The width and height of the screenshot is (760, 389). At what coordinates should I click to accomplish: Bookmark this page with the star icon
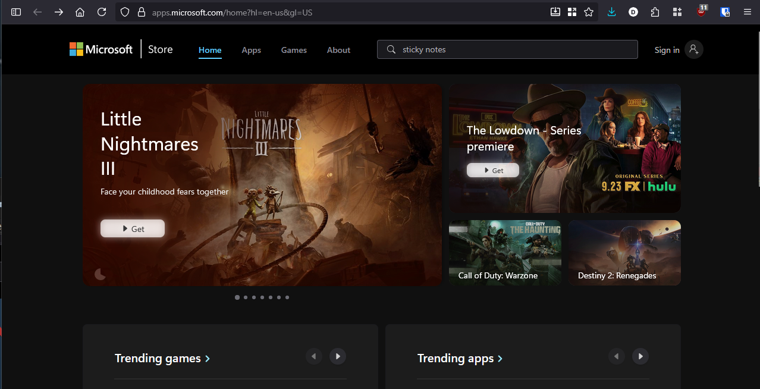[x=589, y=12]
